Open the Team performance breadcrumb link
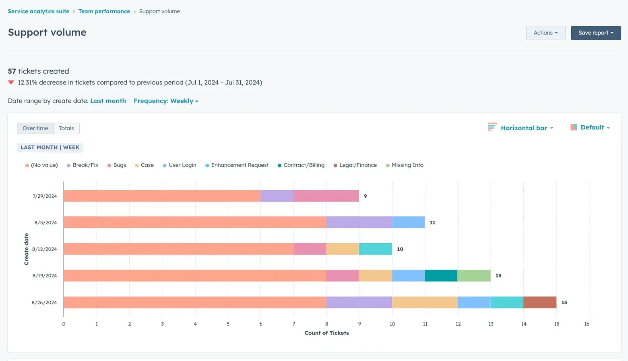628x361 pixels. point(104,11)
